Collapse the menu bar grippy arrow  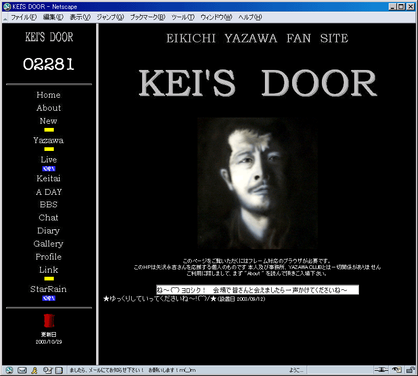[5, 18]
